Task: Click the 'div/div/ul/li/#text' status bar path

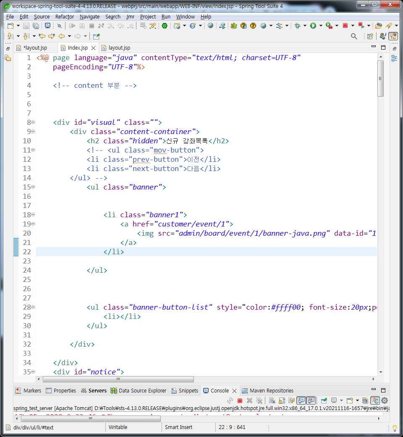Action: point(34,427)
